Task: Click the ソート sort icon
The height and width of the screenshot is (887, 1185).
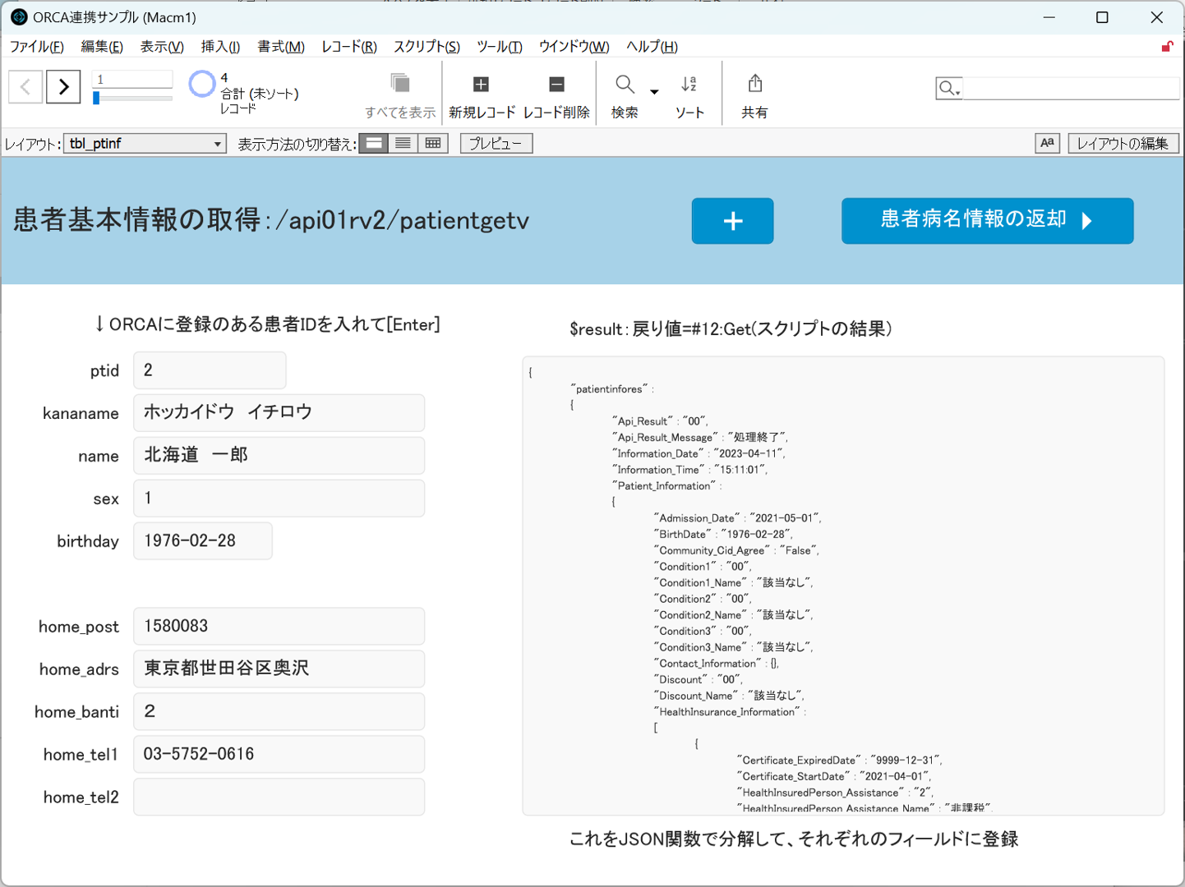Action: [689, 84]
